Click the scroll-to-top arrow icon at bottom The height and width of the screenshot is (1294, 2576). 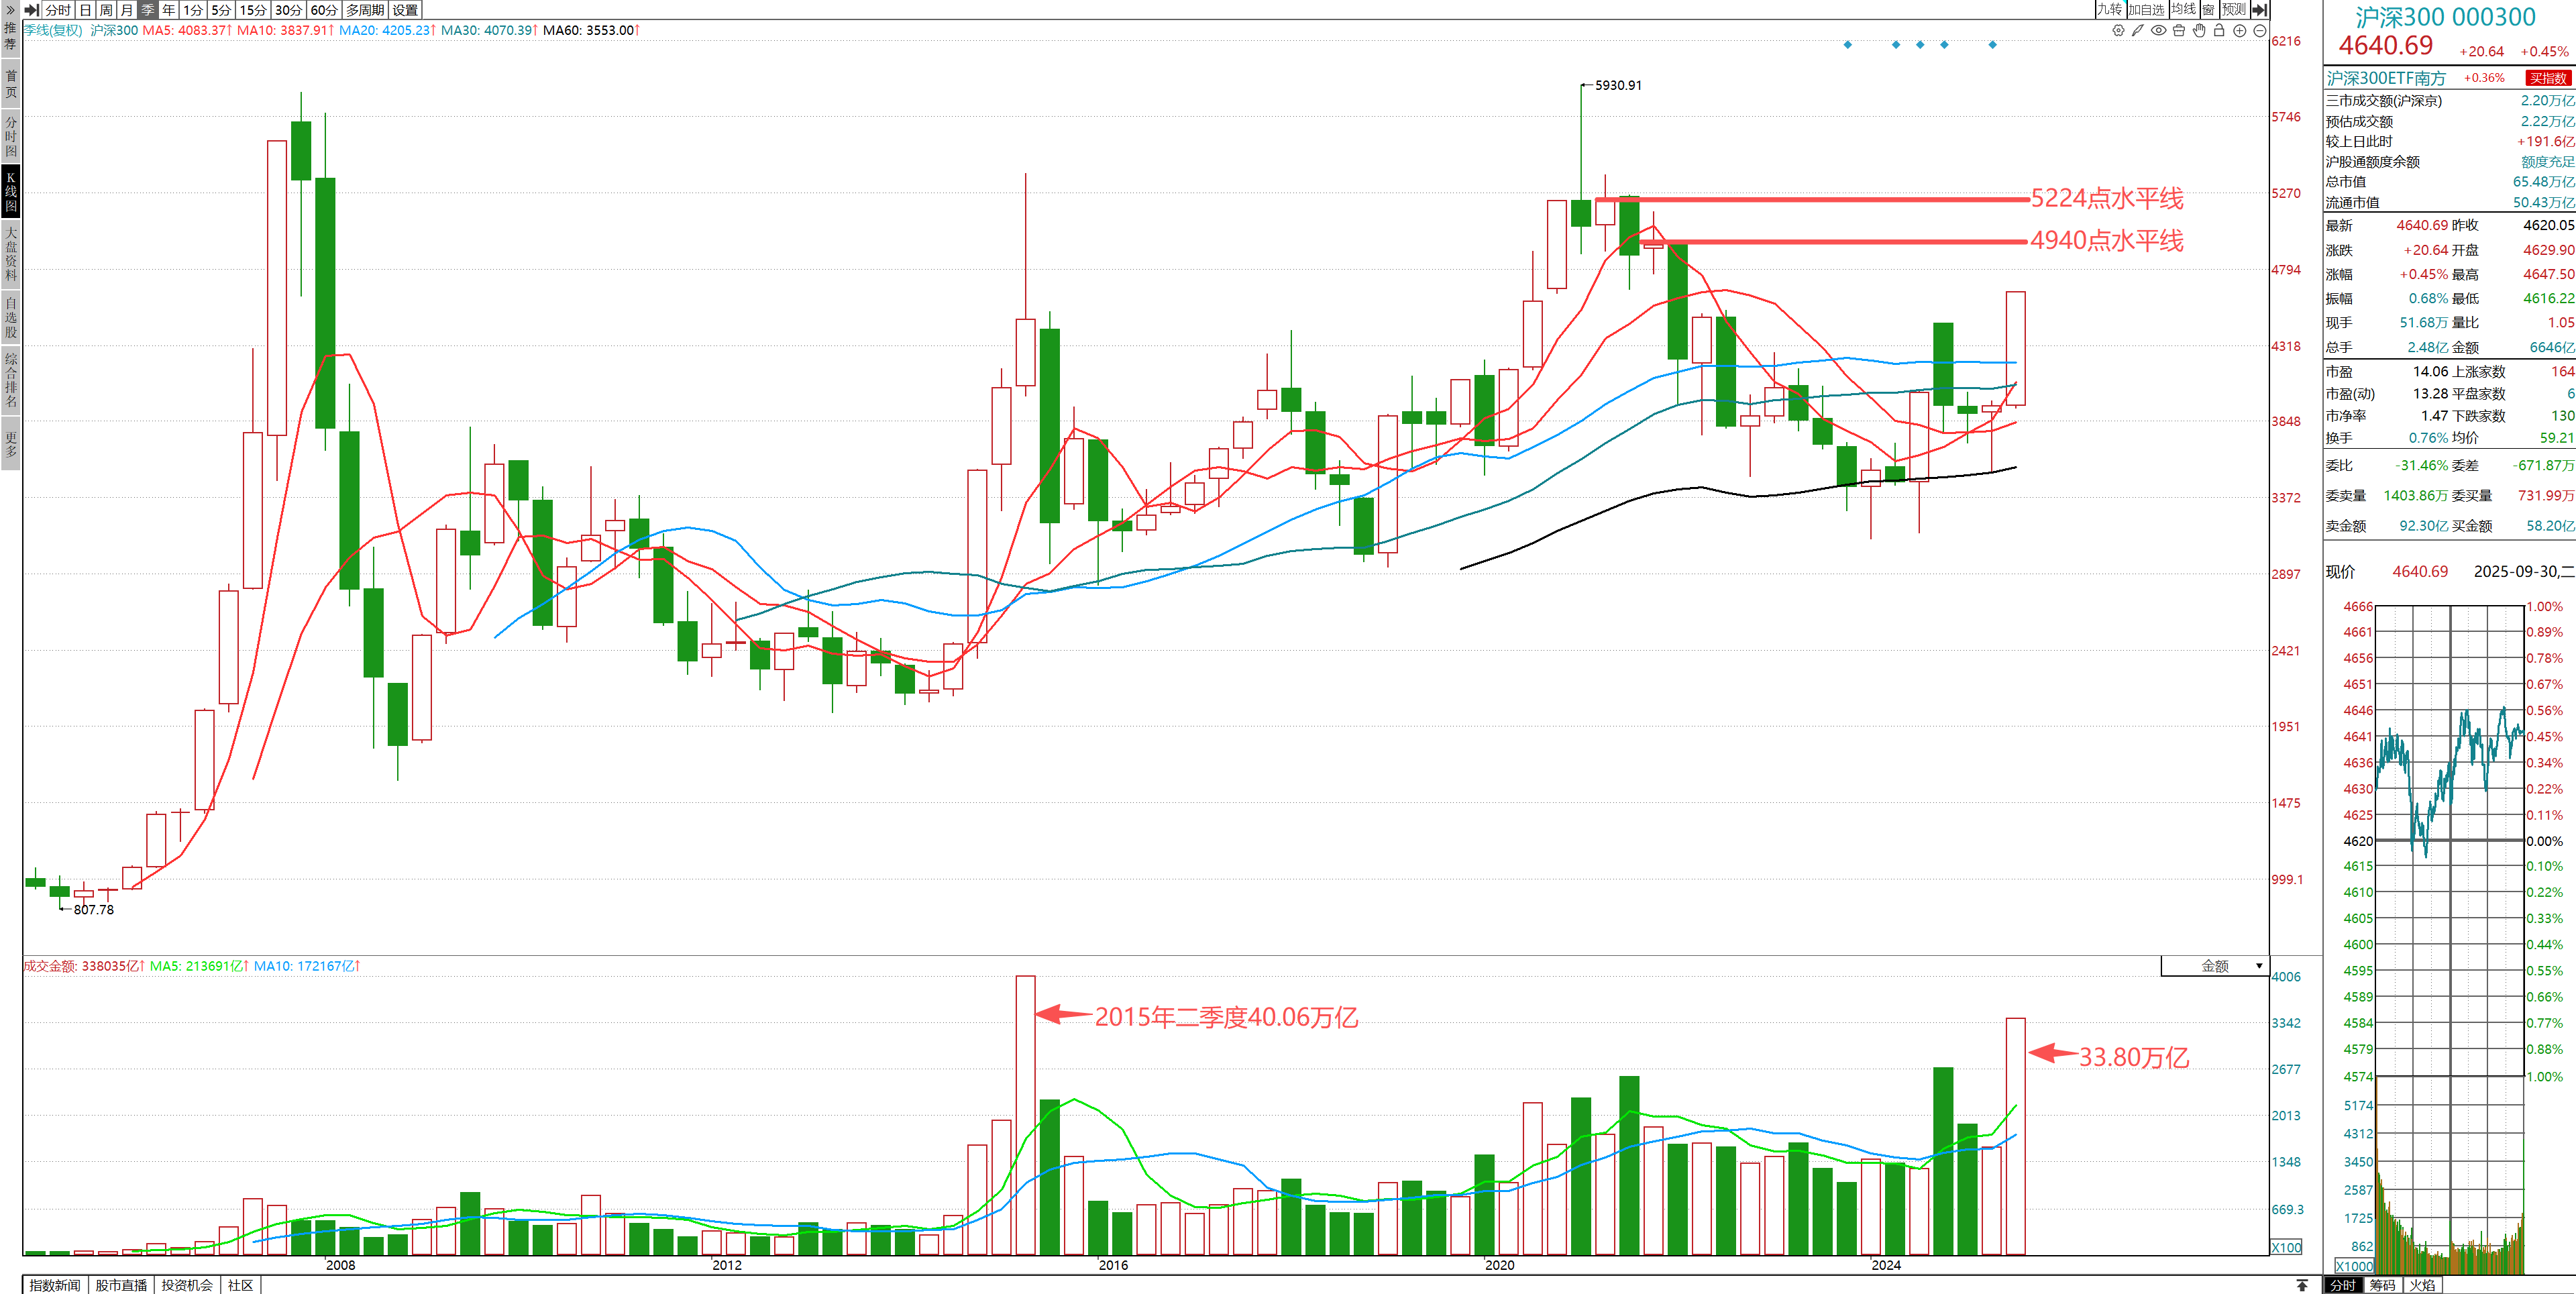tap(2302, 1285)
